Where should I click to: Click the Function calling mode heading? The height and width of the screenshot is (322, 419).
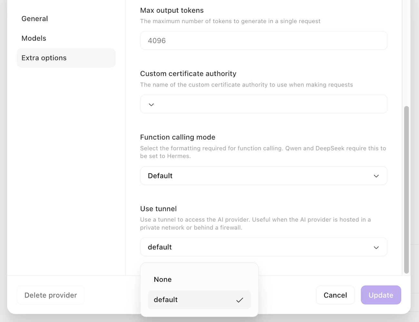pyautogui.click(x=178, y=137)
